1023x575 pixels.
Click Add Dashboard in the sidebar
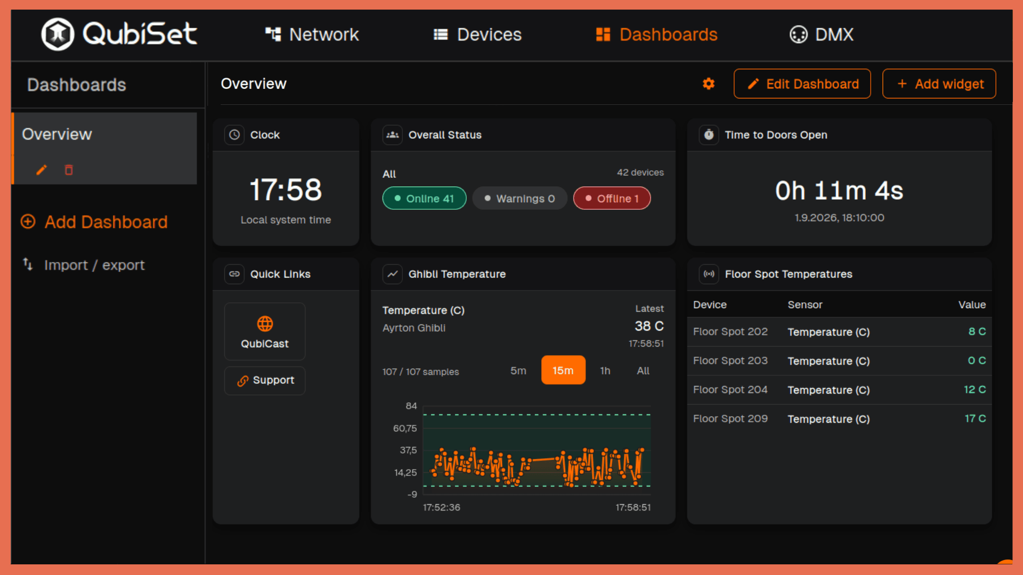[x=94, y=222]
